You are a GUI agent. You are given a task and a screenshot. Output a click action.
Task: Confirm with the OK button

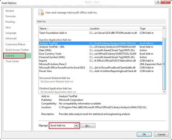pos(144,135)
